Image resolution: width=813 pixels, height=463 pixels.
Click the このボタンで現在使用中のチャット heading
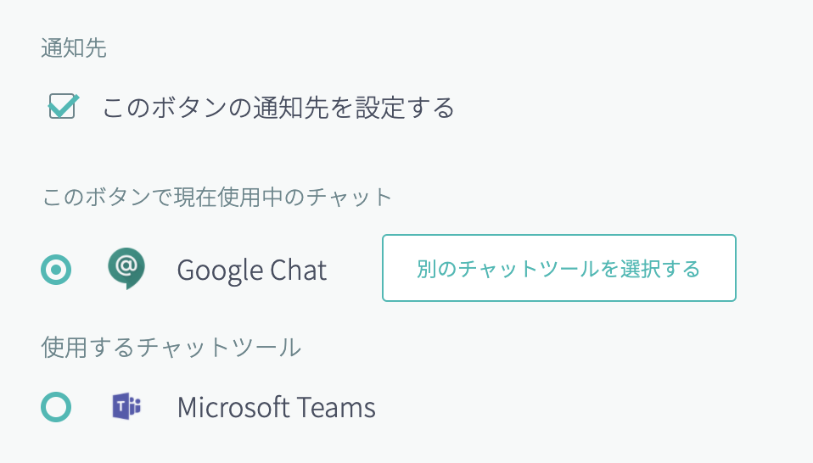[217, 198]
